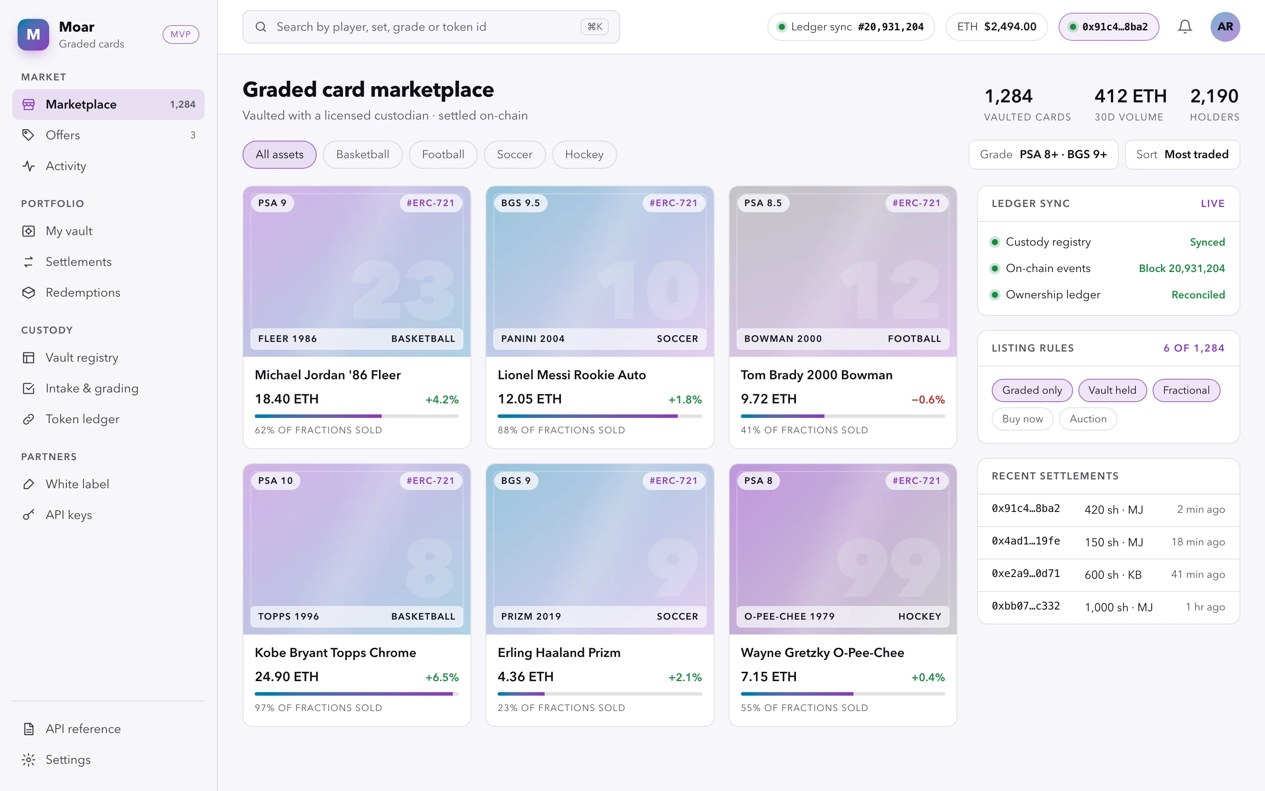The image size is (1265, 791).
Task: Select the Soccer filter tab
Action: coord(514,155)
